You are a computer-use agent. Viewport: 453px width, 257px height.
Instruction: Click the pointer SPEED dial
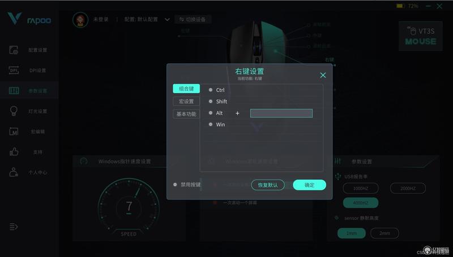pos(129,207)
